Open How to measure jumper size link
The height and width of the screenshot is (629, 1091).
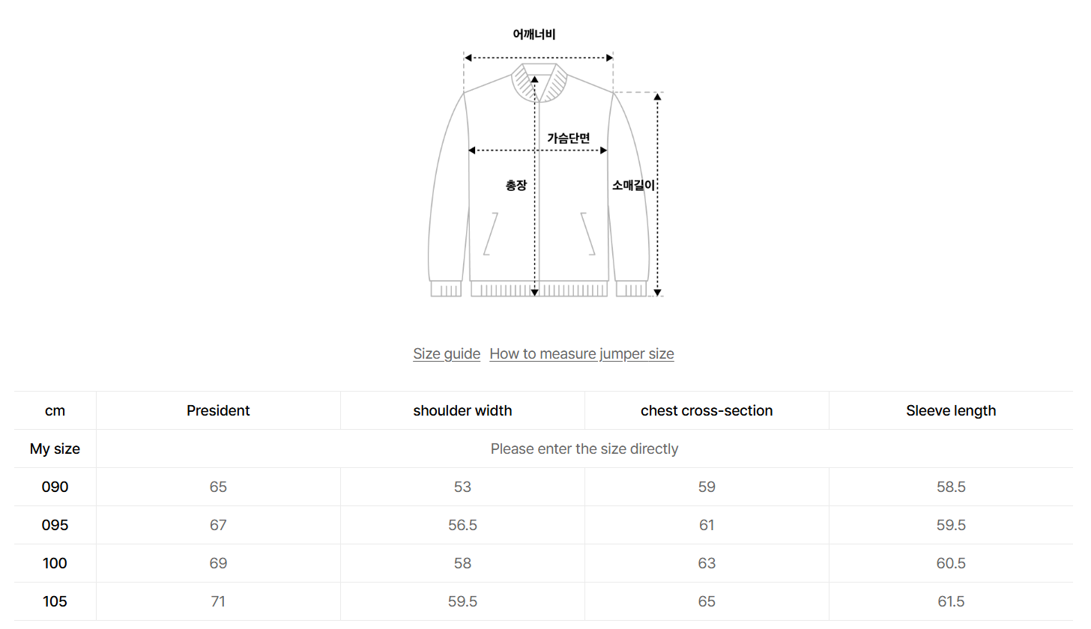pyautogui.click(x=581, y=354)
